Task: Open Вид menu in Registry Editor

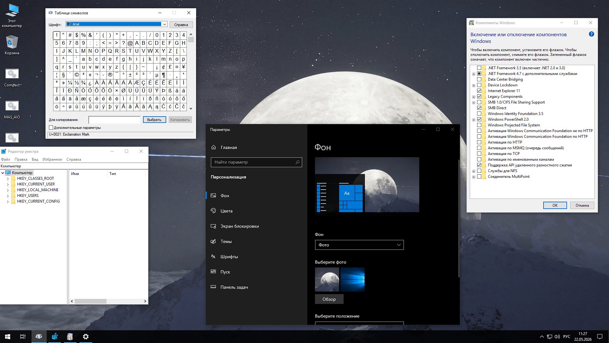Action: click(x=35, y=159)
